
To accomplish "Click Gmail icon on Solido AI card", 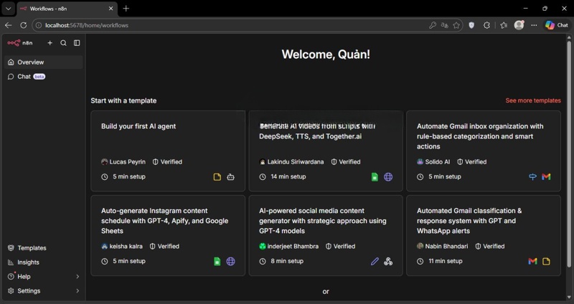I will pyautogui.click(x=546, y=176).
